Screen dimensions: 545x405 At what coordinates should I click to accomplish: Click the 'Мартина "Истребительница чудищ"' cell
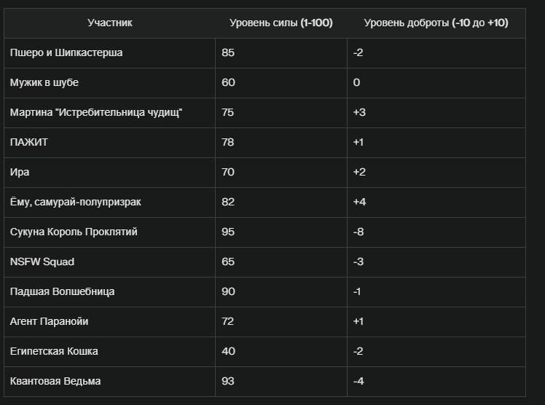click(109, 112)
